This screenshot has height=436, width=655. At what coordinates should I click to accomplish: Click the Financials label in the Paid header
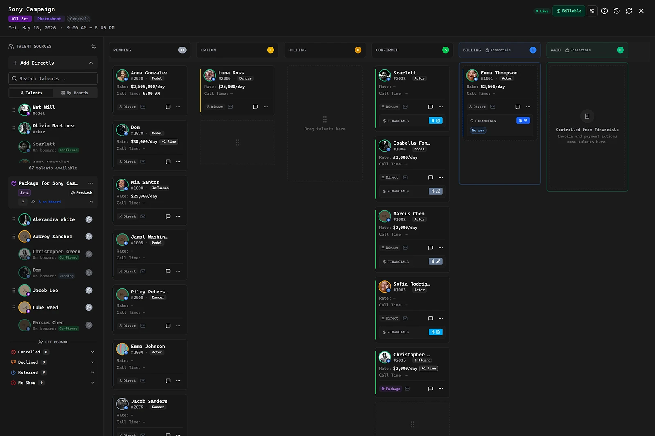[578, 50]
